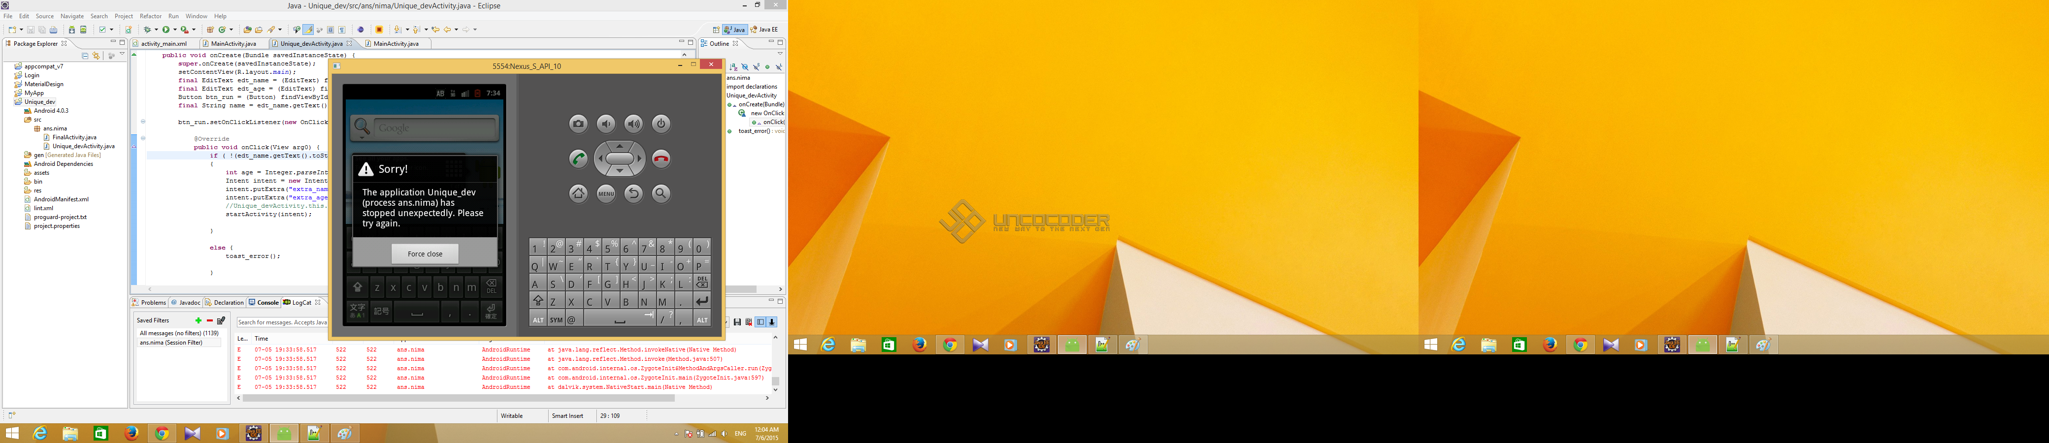Click the Save Log icon in LogCat
Viewport: 2049px width, 443px height.
[x=737, y=322]
